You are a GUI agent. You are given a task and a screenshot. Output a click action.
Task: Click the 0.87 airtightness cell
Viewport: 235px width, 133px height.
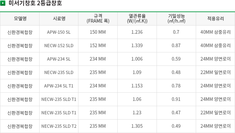pyautogui.click(x=176, y=46)
